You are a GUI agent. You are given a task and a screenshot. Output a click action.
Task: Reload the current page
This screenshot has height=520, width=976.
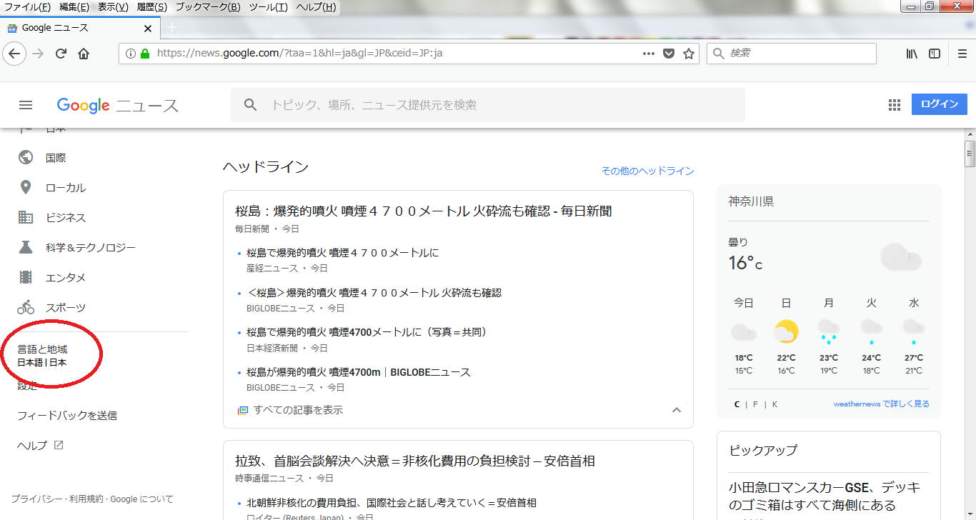click(x=61, y=54)
